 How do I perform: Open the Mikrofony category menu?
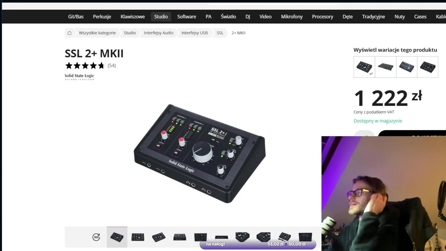(292, 16)
